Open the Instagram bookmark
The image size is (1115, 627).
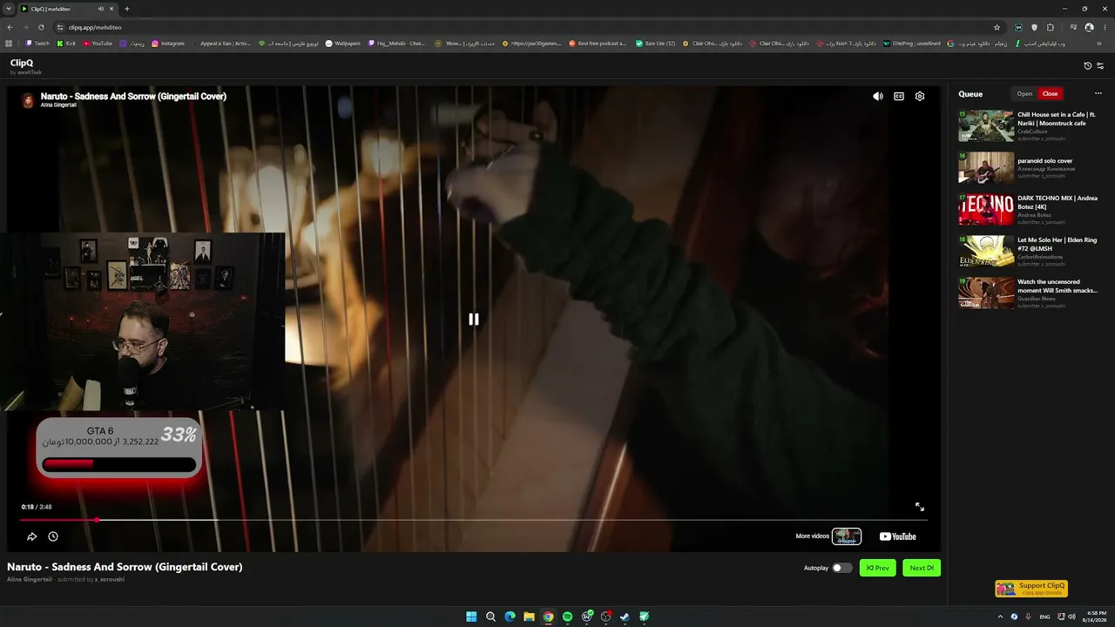click(x=168, y=44)
